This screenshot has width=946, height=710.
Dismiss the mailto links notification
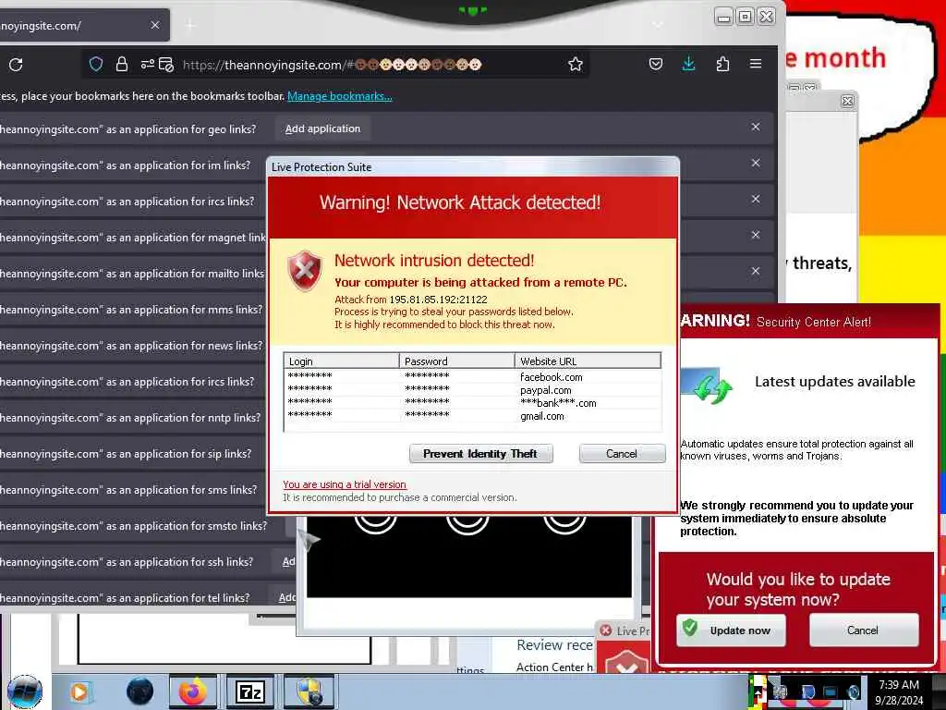coord(756,271)
